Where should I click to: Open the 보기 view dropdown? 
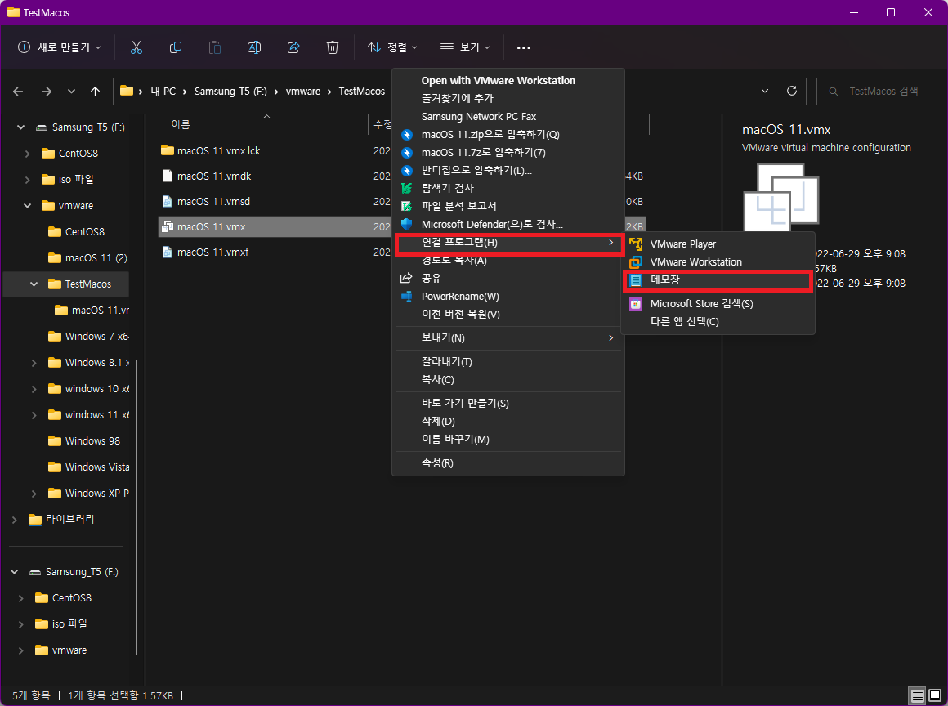pyautogui.click(x=464, y=47)
